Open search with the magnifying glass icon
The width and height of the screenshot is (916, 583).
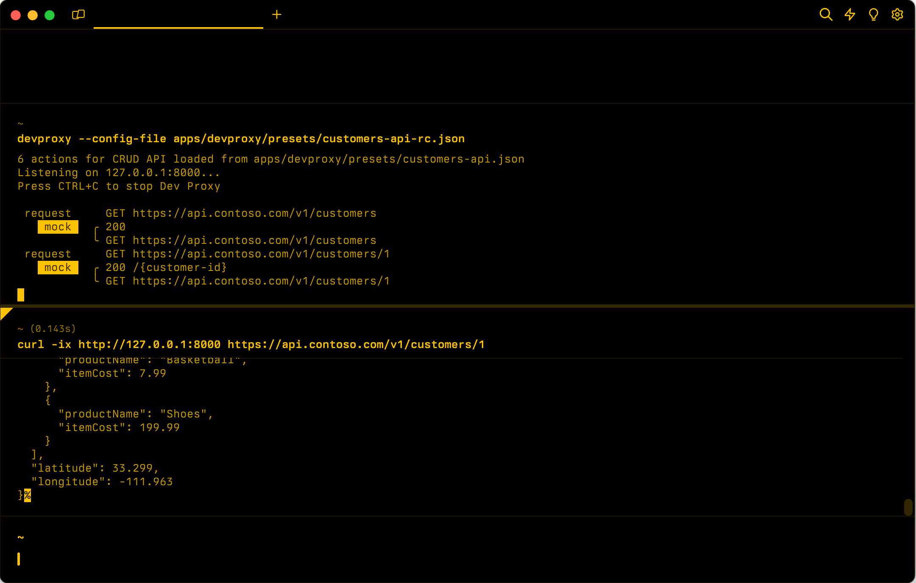tap(826, 14)
